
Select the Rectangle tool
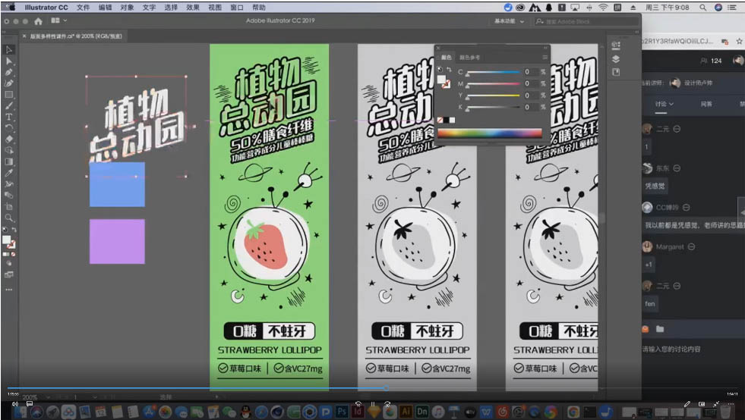tap(8, 95)
